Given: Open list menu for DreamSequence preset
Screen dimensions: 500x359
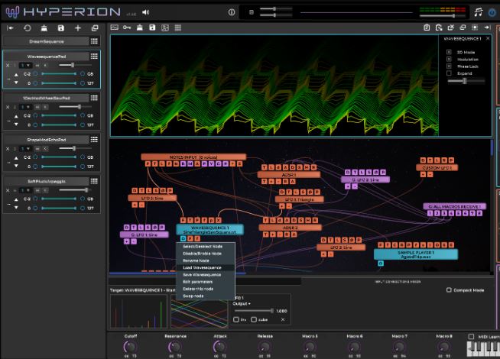Looking at the screenshot, I should coord(94,41).
